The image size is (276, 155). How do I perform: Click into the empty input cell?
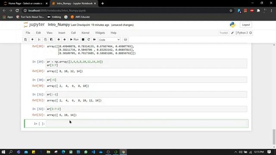(147, 124)
